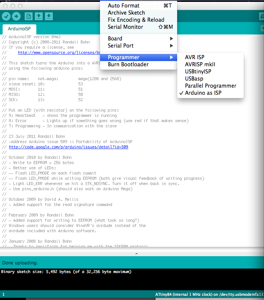The image size is (264, 300).
Task: Click the 8: Error comment line
Action: pos(95,121)
